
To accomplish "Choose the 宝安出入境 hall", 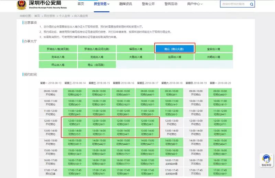I will [x=213, y=49].
